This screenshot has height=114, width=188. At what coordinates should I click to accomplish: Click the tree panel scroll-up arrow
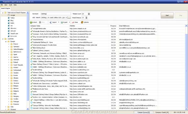coord(28,12)
